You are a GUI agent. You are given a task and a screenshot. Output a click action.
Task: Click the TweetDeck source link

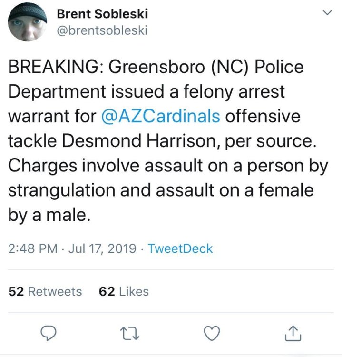[180, 248]
